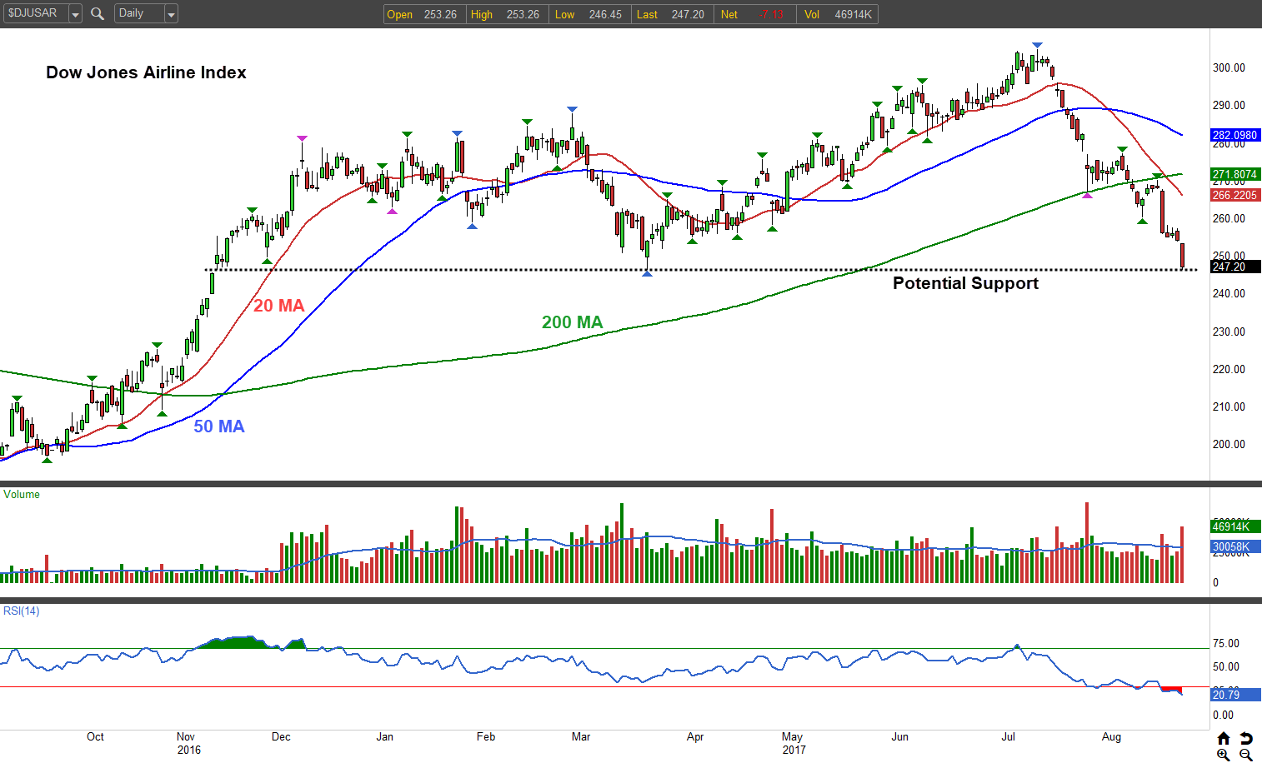
Task: Click the blue 50 MA label
Action: [219, 426]
